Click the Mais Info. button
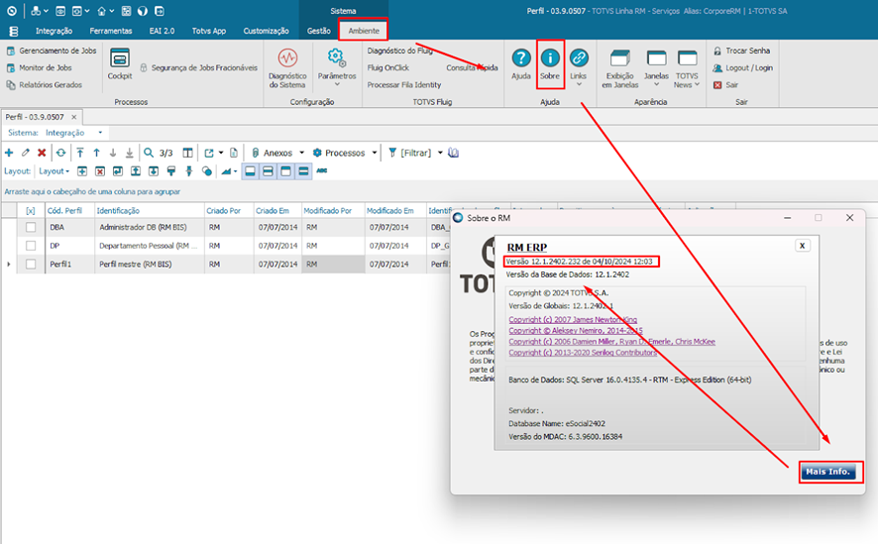 827,472
